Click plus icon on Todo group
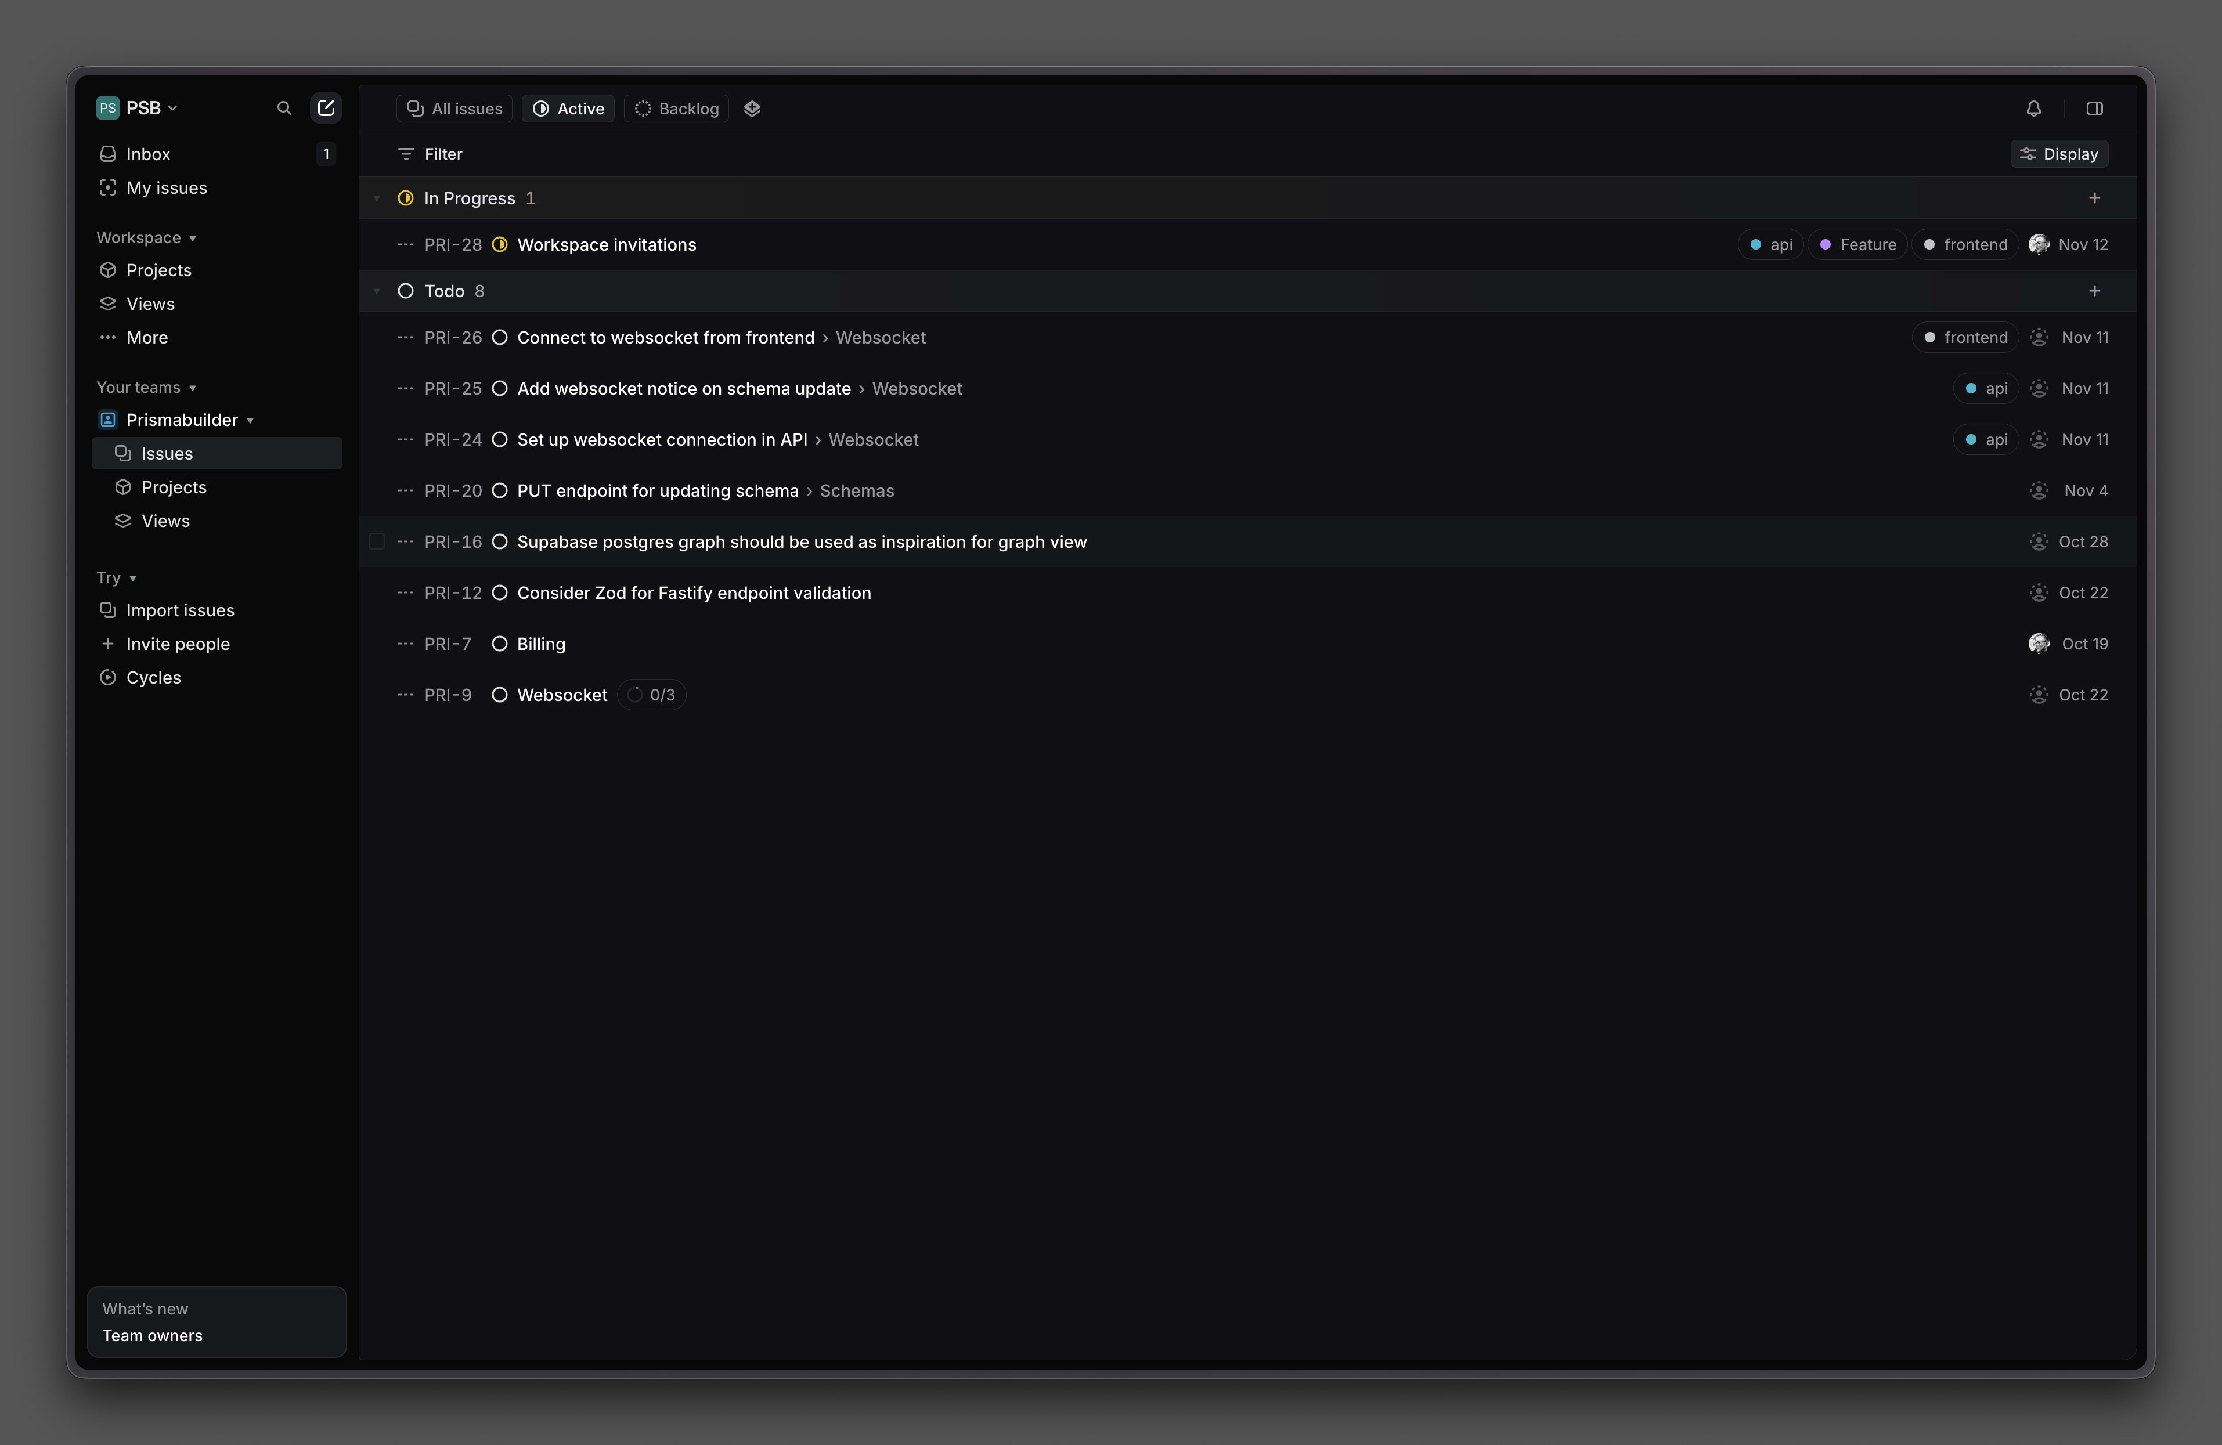This screenshot has height=1445, width=2222. tap(2094, 291)
